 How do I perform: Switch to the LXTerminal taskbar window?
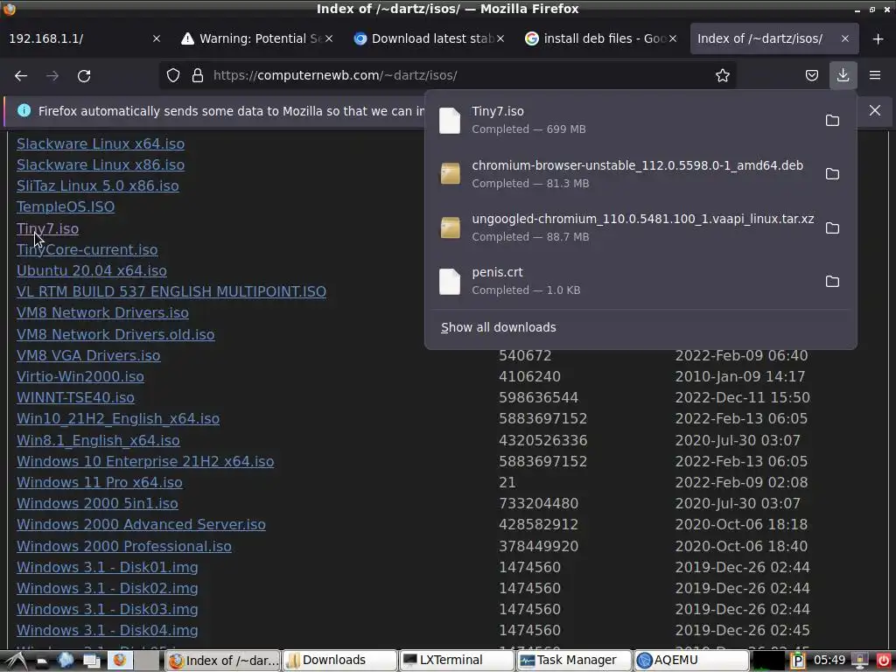pos(457,661)
